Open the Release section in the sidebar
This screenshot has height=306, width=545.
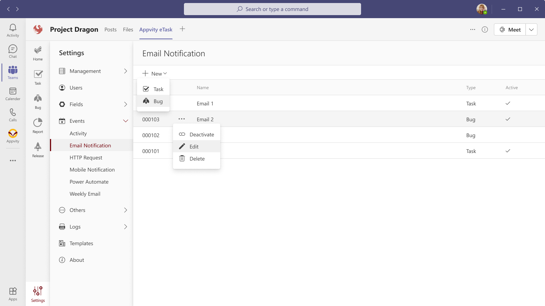tap(37, 148)
